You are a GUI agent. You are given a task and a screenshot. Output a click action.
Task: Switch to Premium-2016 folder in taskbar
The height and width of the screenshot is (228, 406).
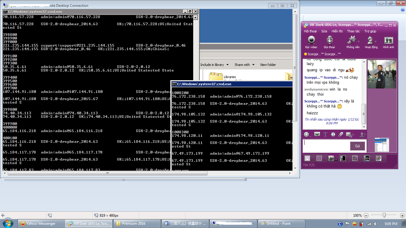[137, 224]
